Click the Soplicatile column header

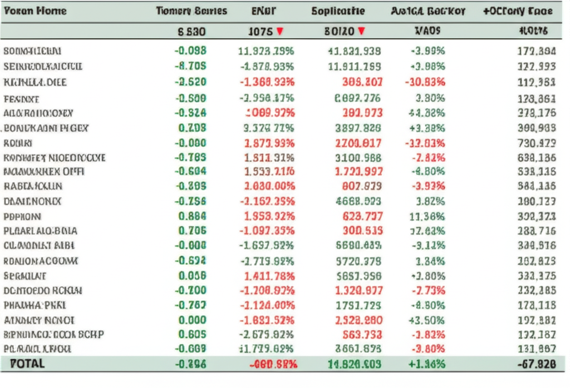tap(338, 11)
